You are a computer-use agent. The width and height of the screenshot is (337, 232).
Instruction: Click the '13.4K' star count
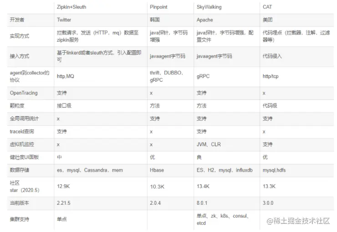pyautogui.click(x=203, y=186)
